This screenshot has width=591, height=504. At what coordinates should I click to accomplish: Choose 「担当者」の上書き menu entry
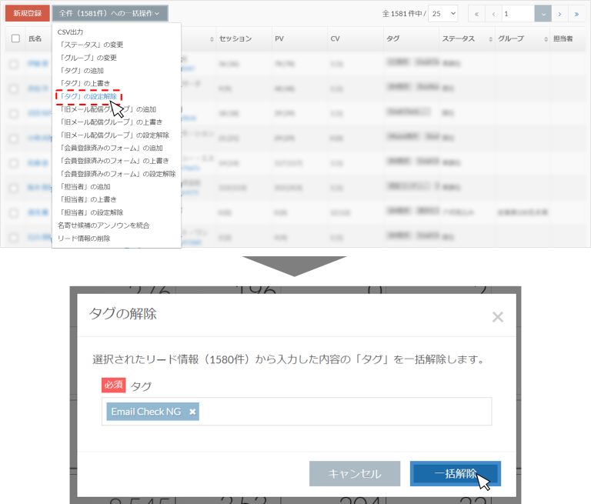87,199
